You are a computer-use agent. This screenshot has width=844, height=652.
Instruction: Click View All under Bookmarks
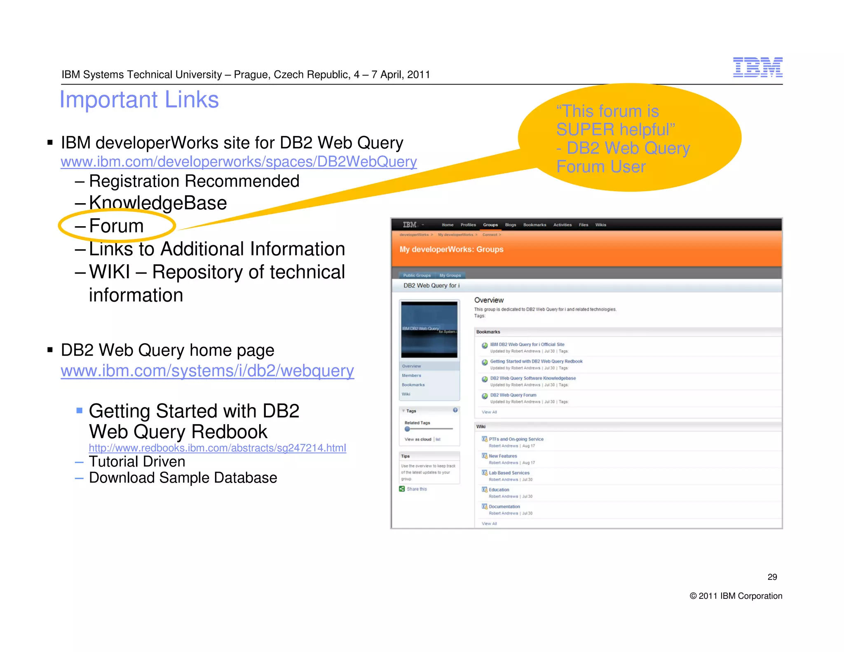click(489, 412)
